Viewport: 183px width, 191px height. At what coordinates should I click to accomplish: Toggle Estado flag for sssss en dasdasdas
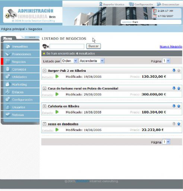57,130
